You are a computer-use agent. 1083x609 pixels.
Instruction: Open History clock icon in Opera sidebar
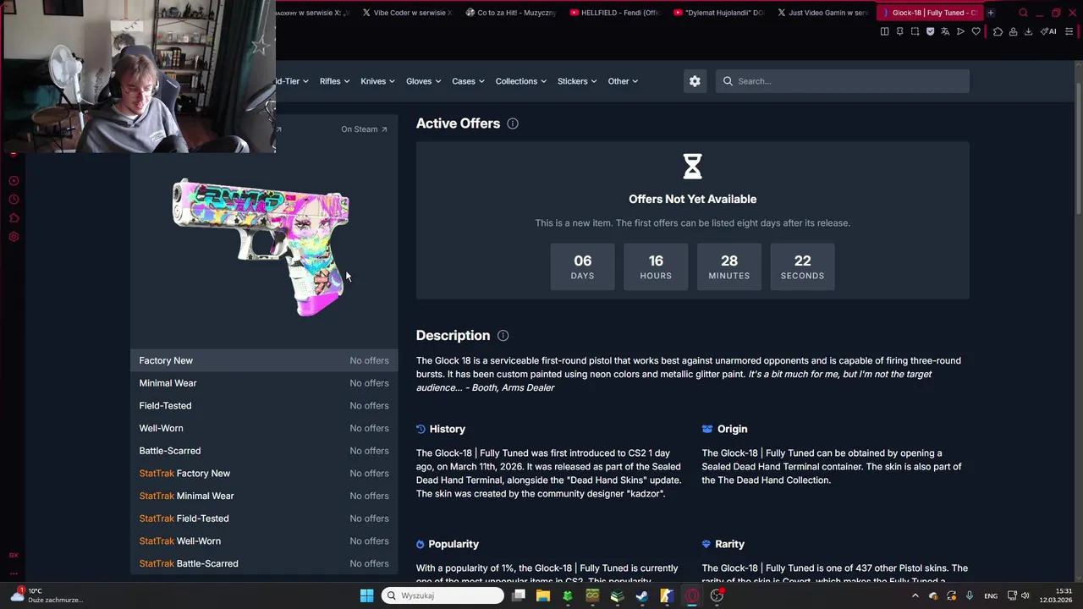tap(14, 200)
